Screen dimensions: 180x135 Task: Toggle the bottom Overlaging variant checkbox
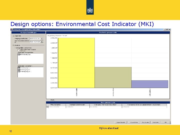point(19,71)
